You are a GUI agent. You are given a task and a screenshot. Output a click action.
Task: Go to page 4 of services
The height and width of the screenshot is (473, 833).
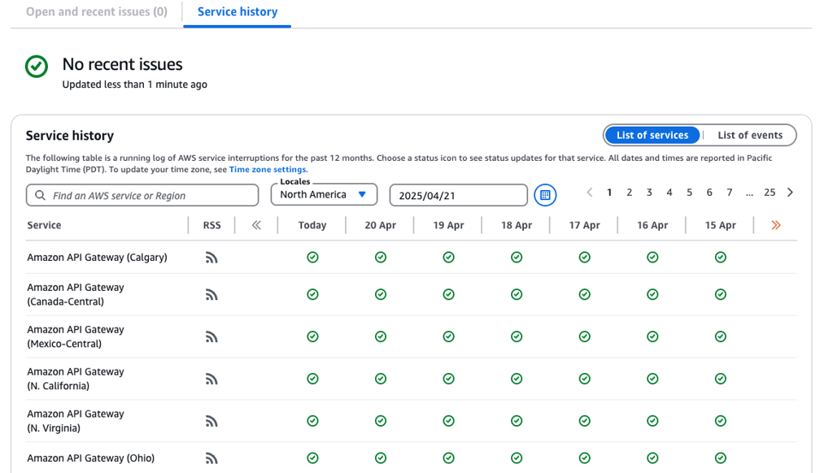tap(669, 193)
